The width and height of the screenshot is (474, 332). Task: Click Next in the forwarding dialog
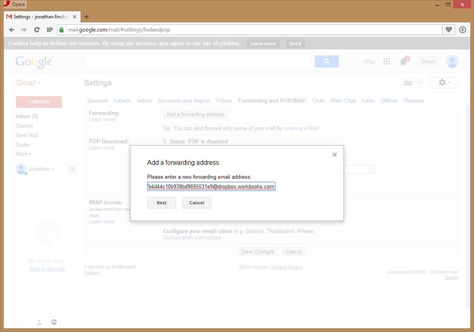pos(162,203)
